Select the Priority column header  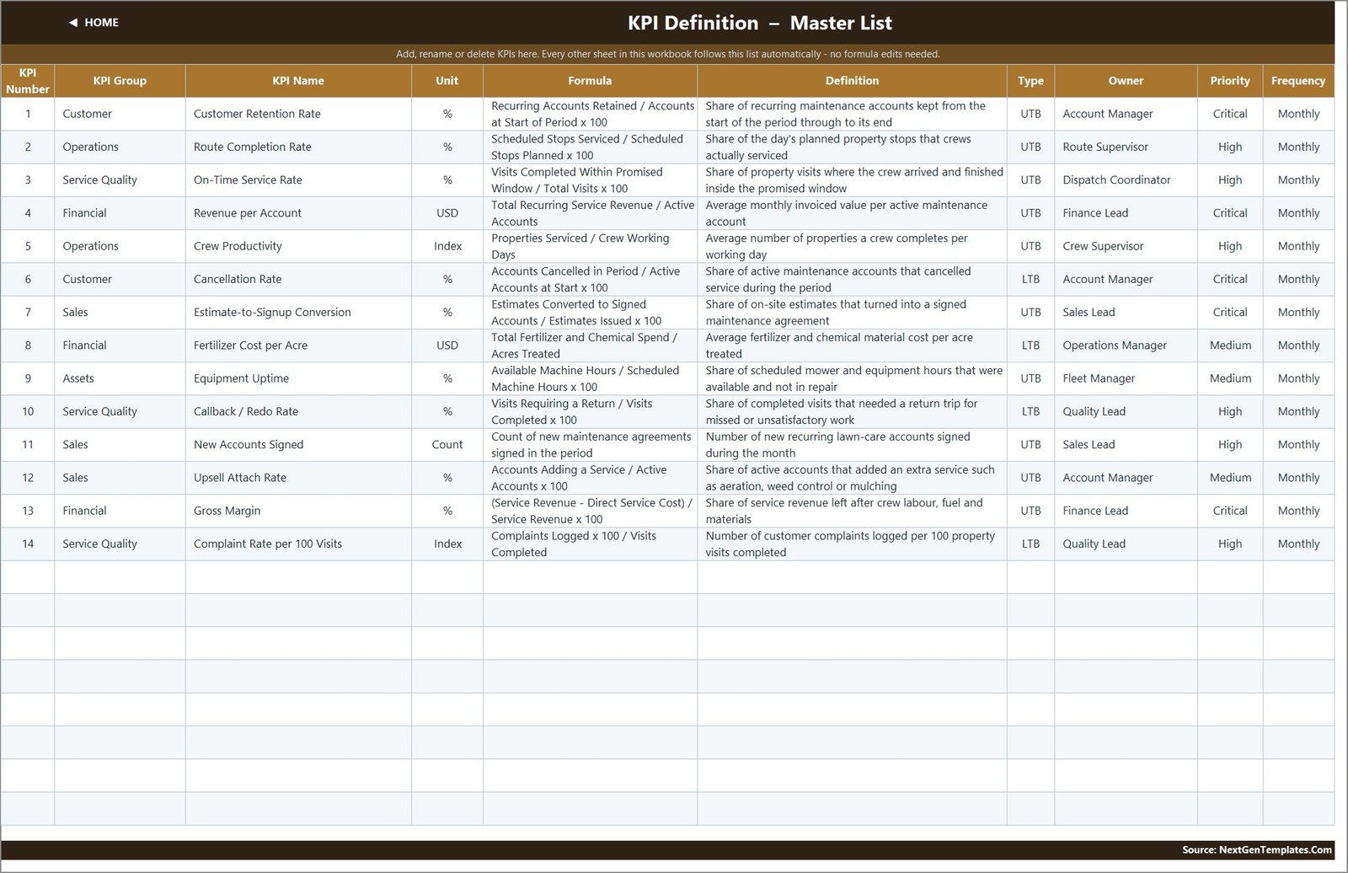[1230, 81]
